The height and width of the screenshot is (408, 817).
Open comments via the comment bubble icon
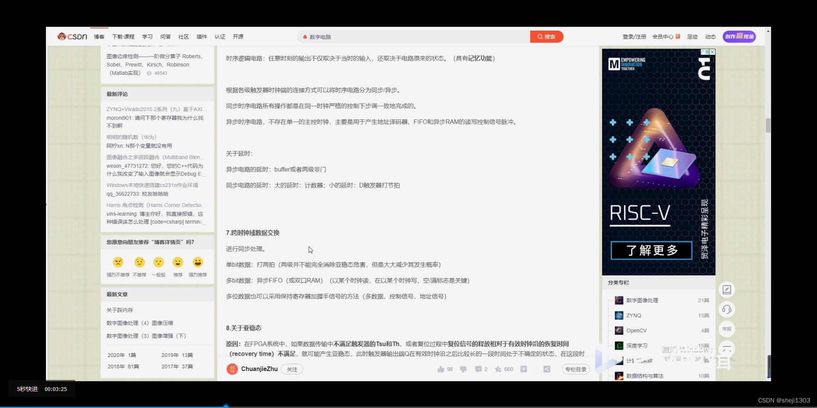pos(478,369)
